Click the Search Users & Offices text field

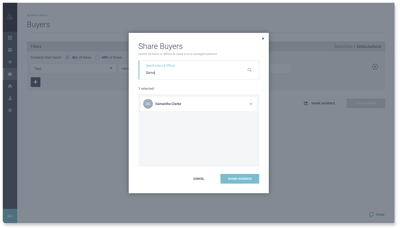tap(190, 72)
